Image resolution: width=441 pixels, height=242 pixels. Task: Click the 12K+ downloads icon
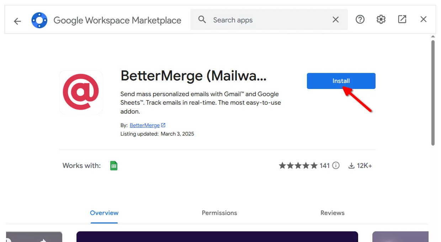tap(351, 165)
